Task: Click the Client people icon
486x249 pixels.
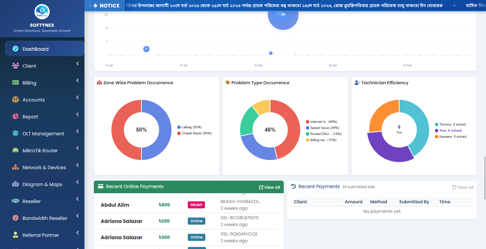Action: click(x=15, y=66)
